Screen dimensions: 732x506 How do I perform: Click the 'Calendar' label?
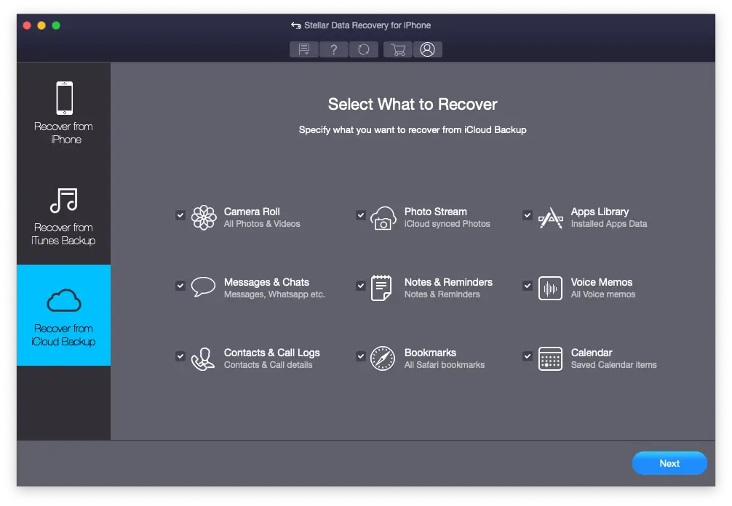pos(592,353)
